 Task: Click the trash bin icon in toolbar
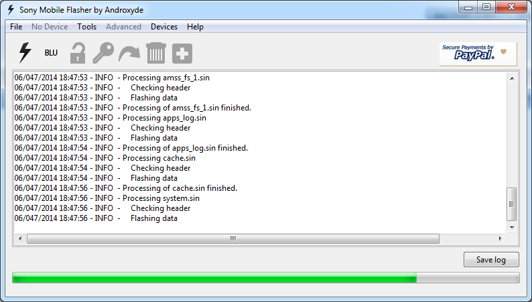pyautogui.click(x=156, y=53)
